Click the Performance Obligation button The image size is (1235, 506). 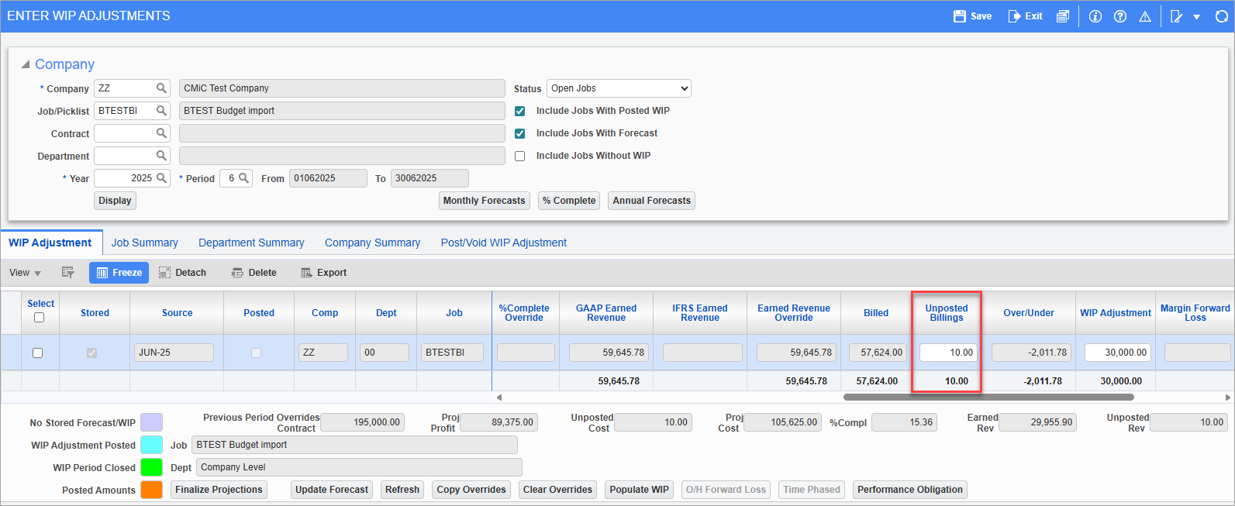pyautogui.click(x=910, y=490)
